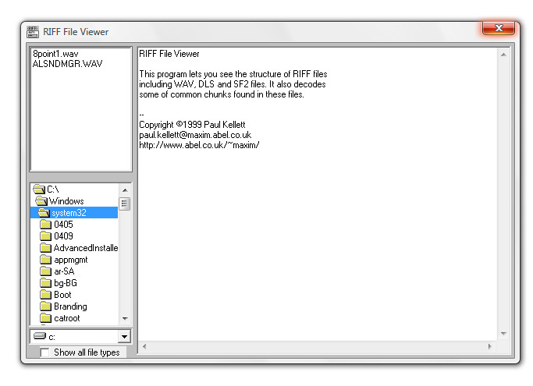This screenshot has height=386, width=533.
Task: Click the c: drive icon in drive selector
Action: click(40, 336)
